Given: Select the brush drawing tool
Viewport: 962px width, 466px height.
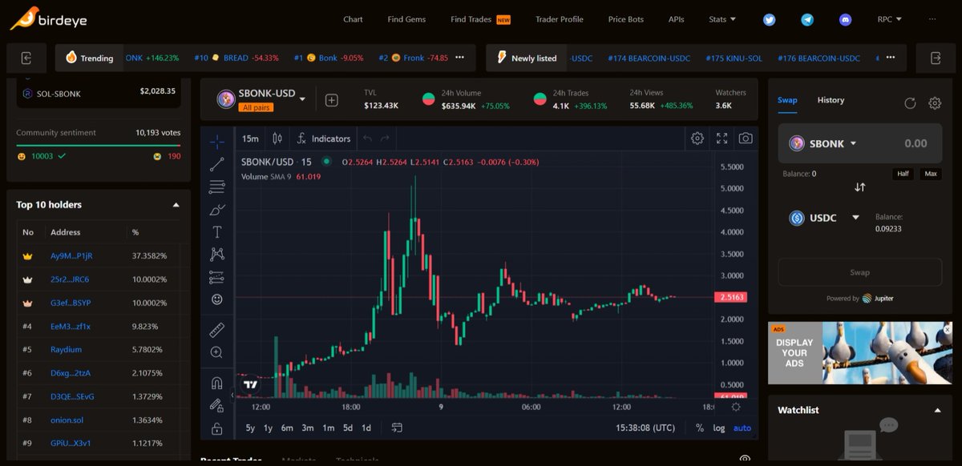Looking at the screenshot, I should pos(216,210).
